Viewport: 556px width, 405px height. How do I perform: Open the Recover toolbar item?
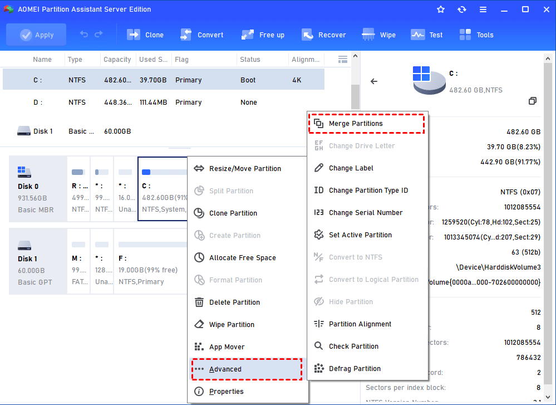pos(324,35)
